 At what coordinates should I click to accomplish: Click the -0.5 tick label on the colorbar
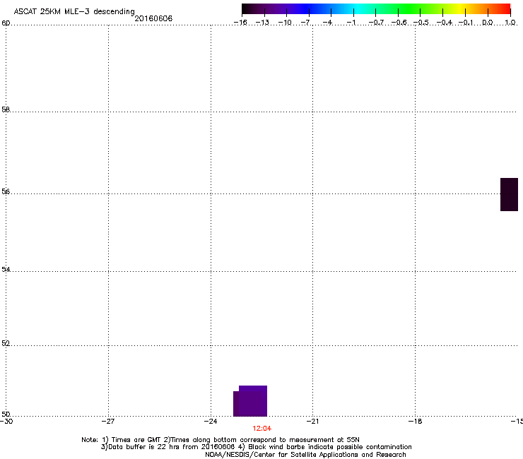click(x=421, y=23)
